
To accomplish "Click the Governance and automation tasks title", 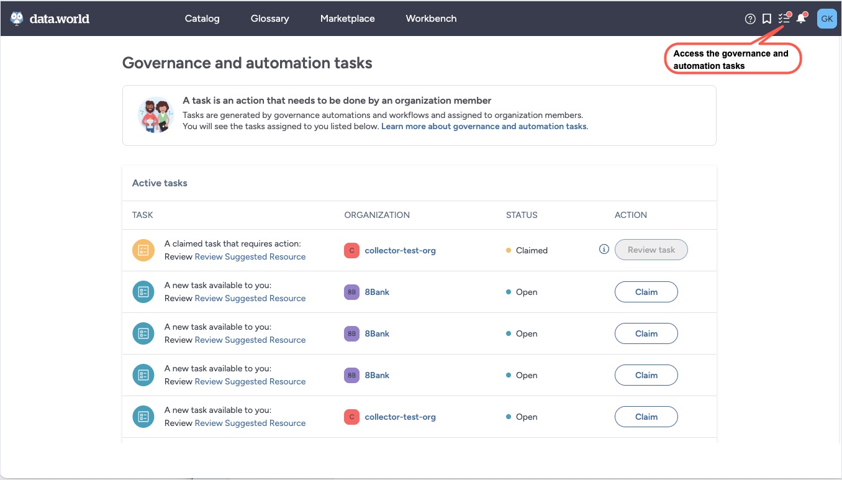I will 247,63.
